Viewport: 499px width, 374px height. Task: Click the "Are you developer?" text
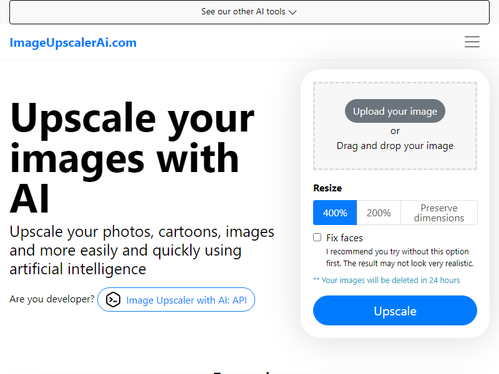52,299
